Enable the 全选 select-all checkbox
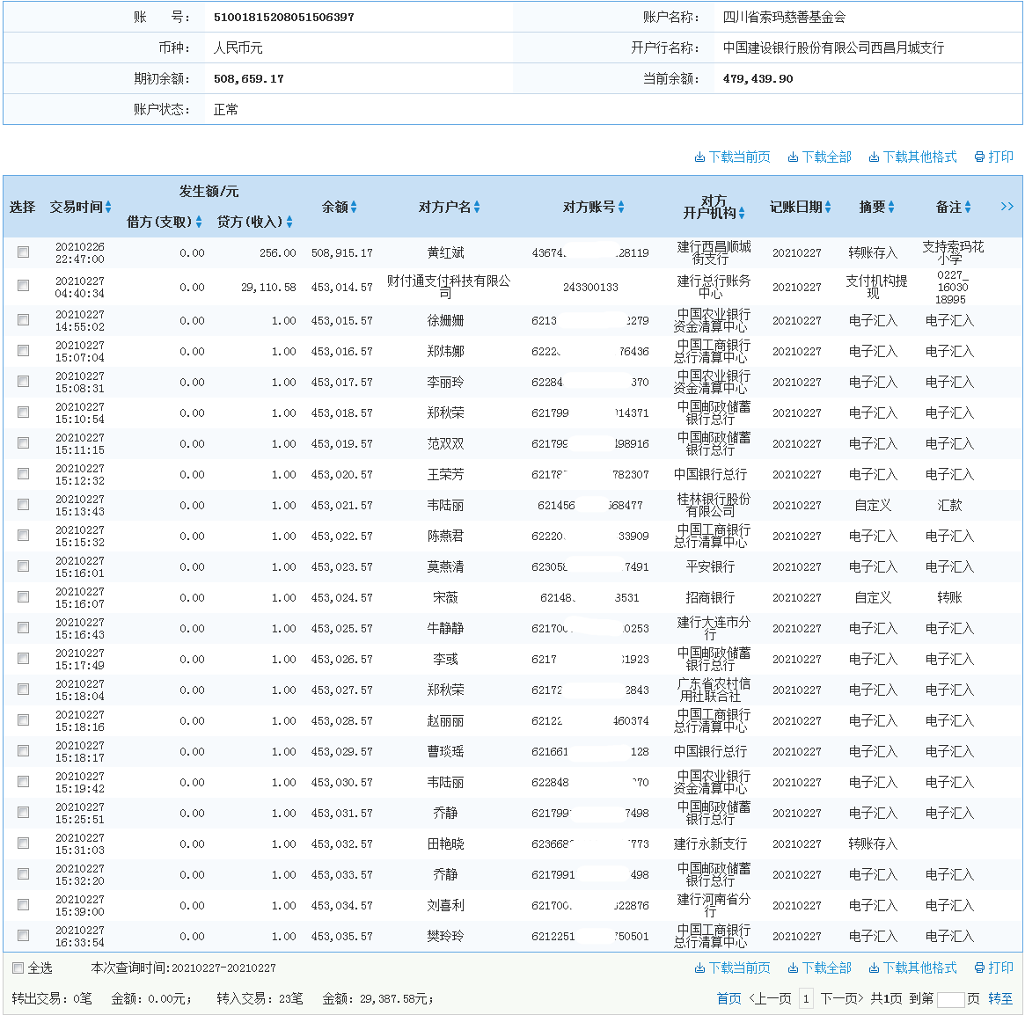This screenshot has height=1015, width=1025. 18,968
